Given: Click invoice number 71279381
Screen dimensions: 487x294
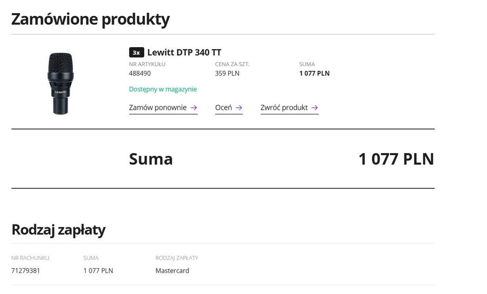Looking at the screenshot, I should pyautogui.click(x=25, y=271).
